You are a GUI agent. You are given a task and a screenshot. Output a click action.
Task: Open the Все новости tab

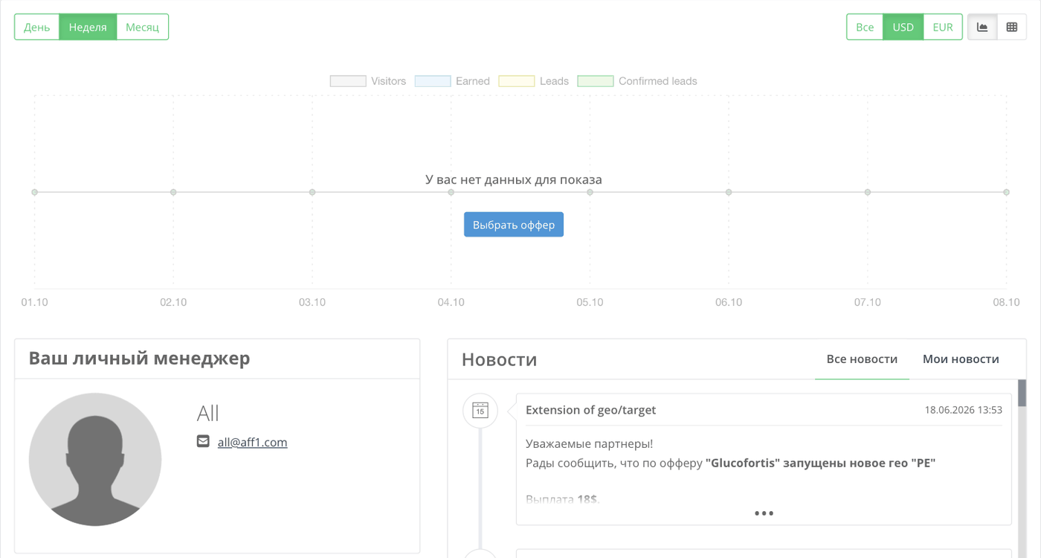[x=862, y=359]
